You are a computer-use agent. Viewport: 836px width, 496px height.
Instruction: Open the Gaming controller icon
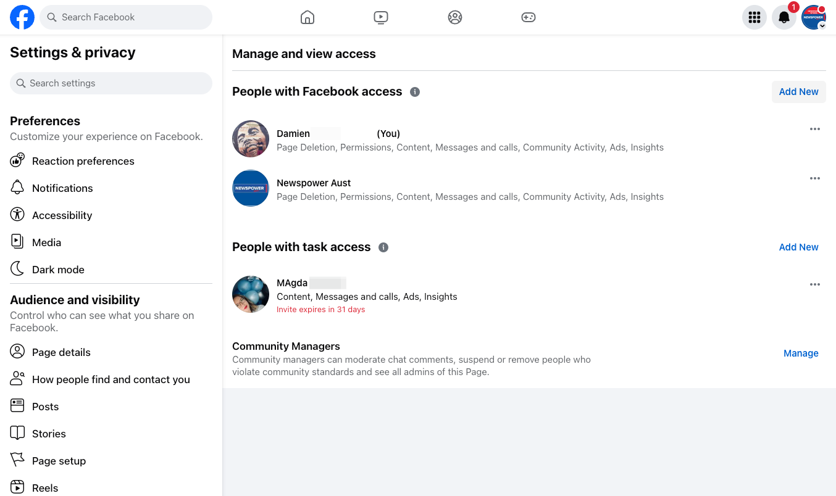(529, 17)
